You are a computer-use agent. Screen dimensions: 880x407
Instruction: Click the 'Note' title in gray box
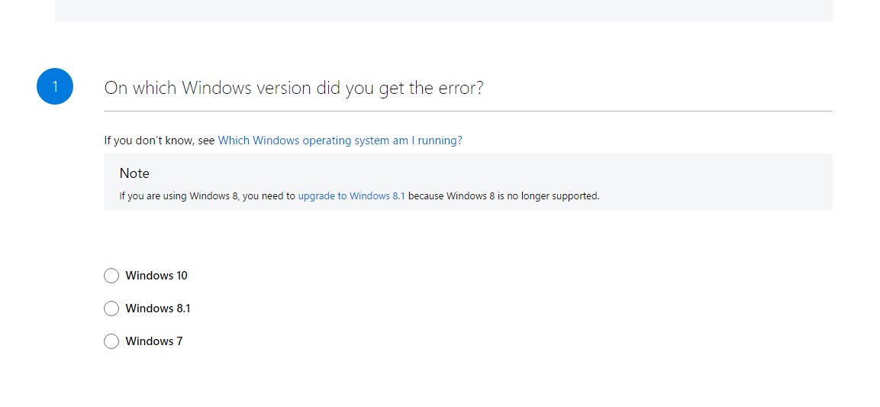[134, 173]
